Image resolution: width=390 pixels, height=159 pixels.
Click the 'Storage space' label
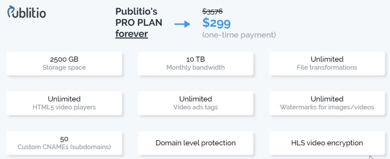coord(64,68)
